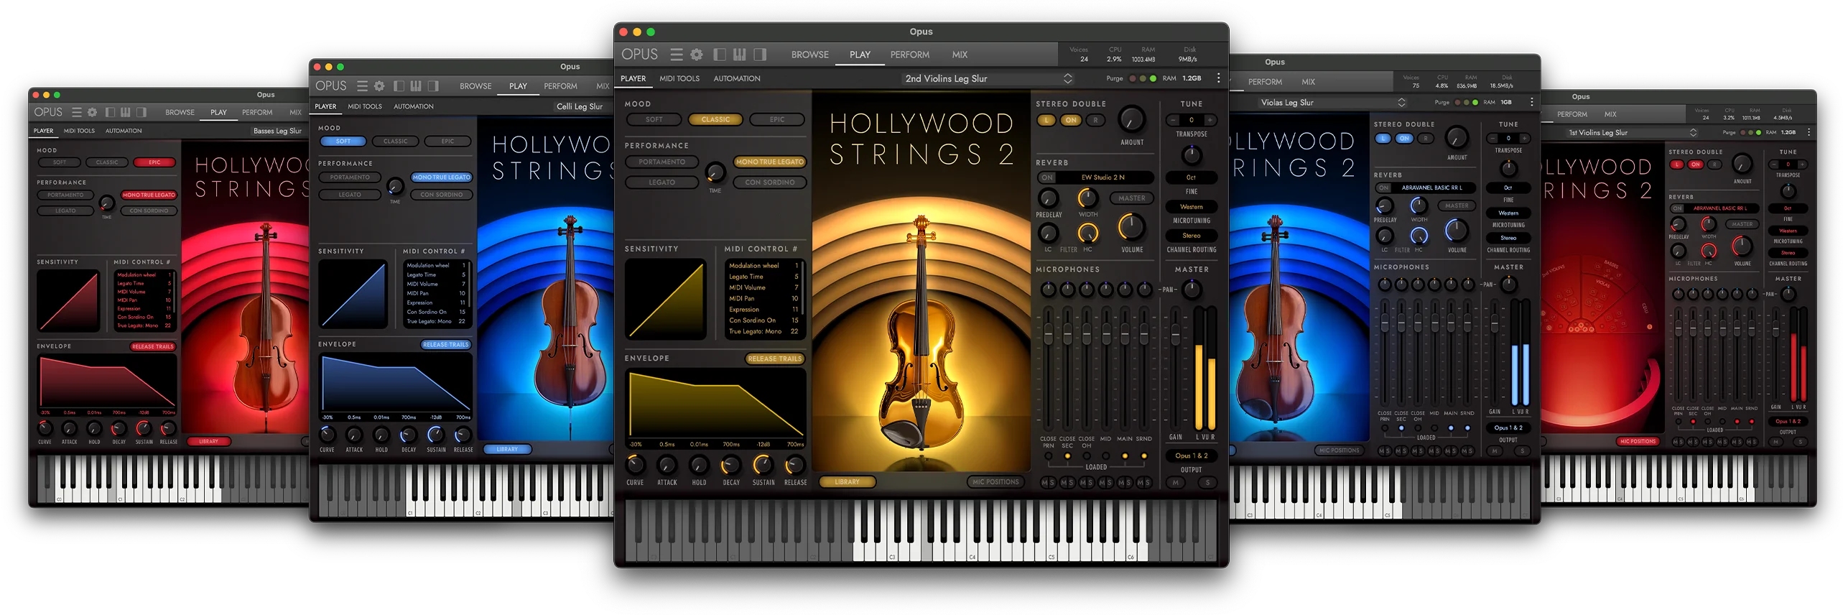Open gear settings in Celli Leg Slur window
The image size is (1843, 615).
point(379,86)
